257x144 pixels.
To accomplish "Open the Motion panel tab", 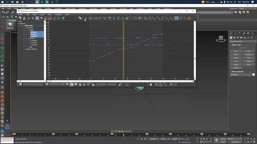I will [x=244, y=33].
